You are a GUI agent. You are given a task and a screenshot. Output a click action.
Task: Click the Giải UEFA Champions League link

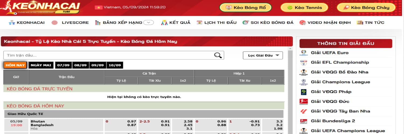coord(348,131)
